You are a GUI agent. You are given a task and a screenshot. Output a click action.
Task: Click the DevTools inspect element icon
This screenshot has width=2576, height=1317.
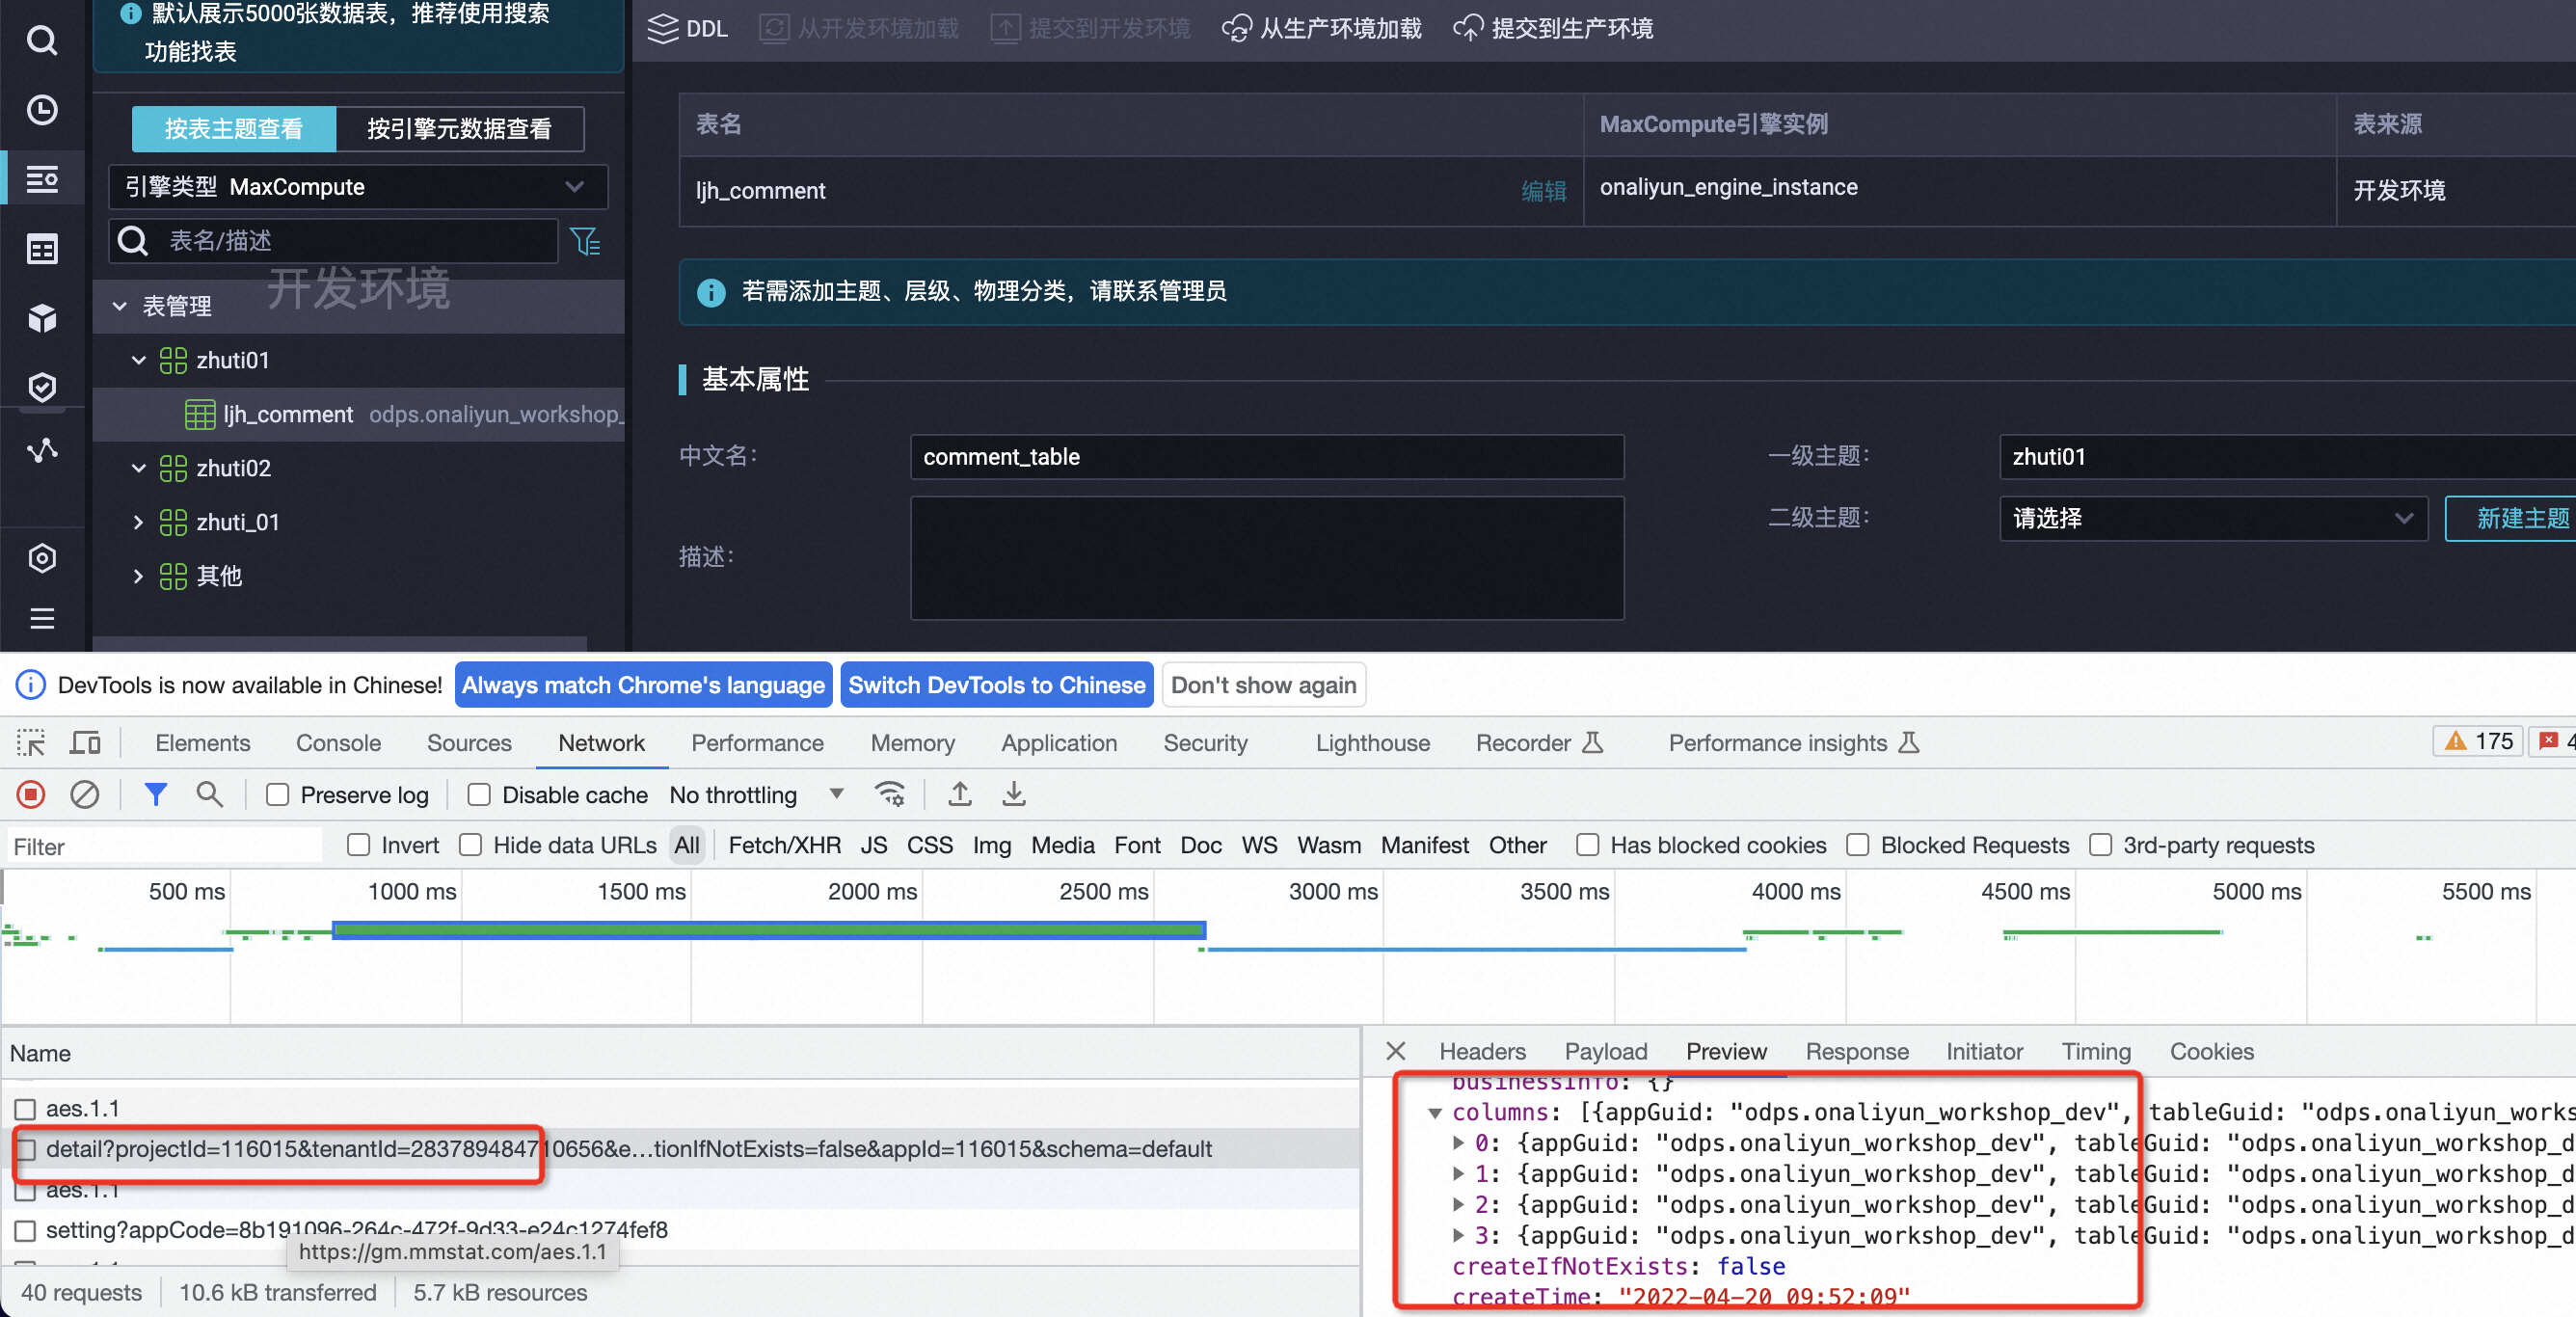coord(31,743)
